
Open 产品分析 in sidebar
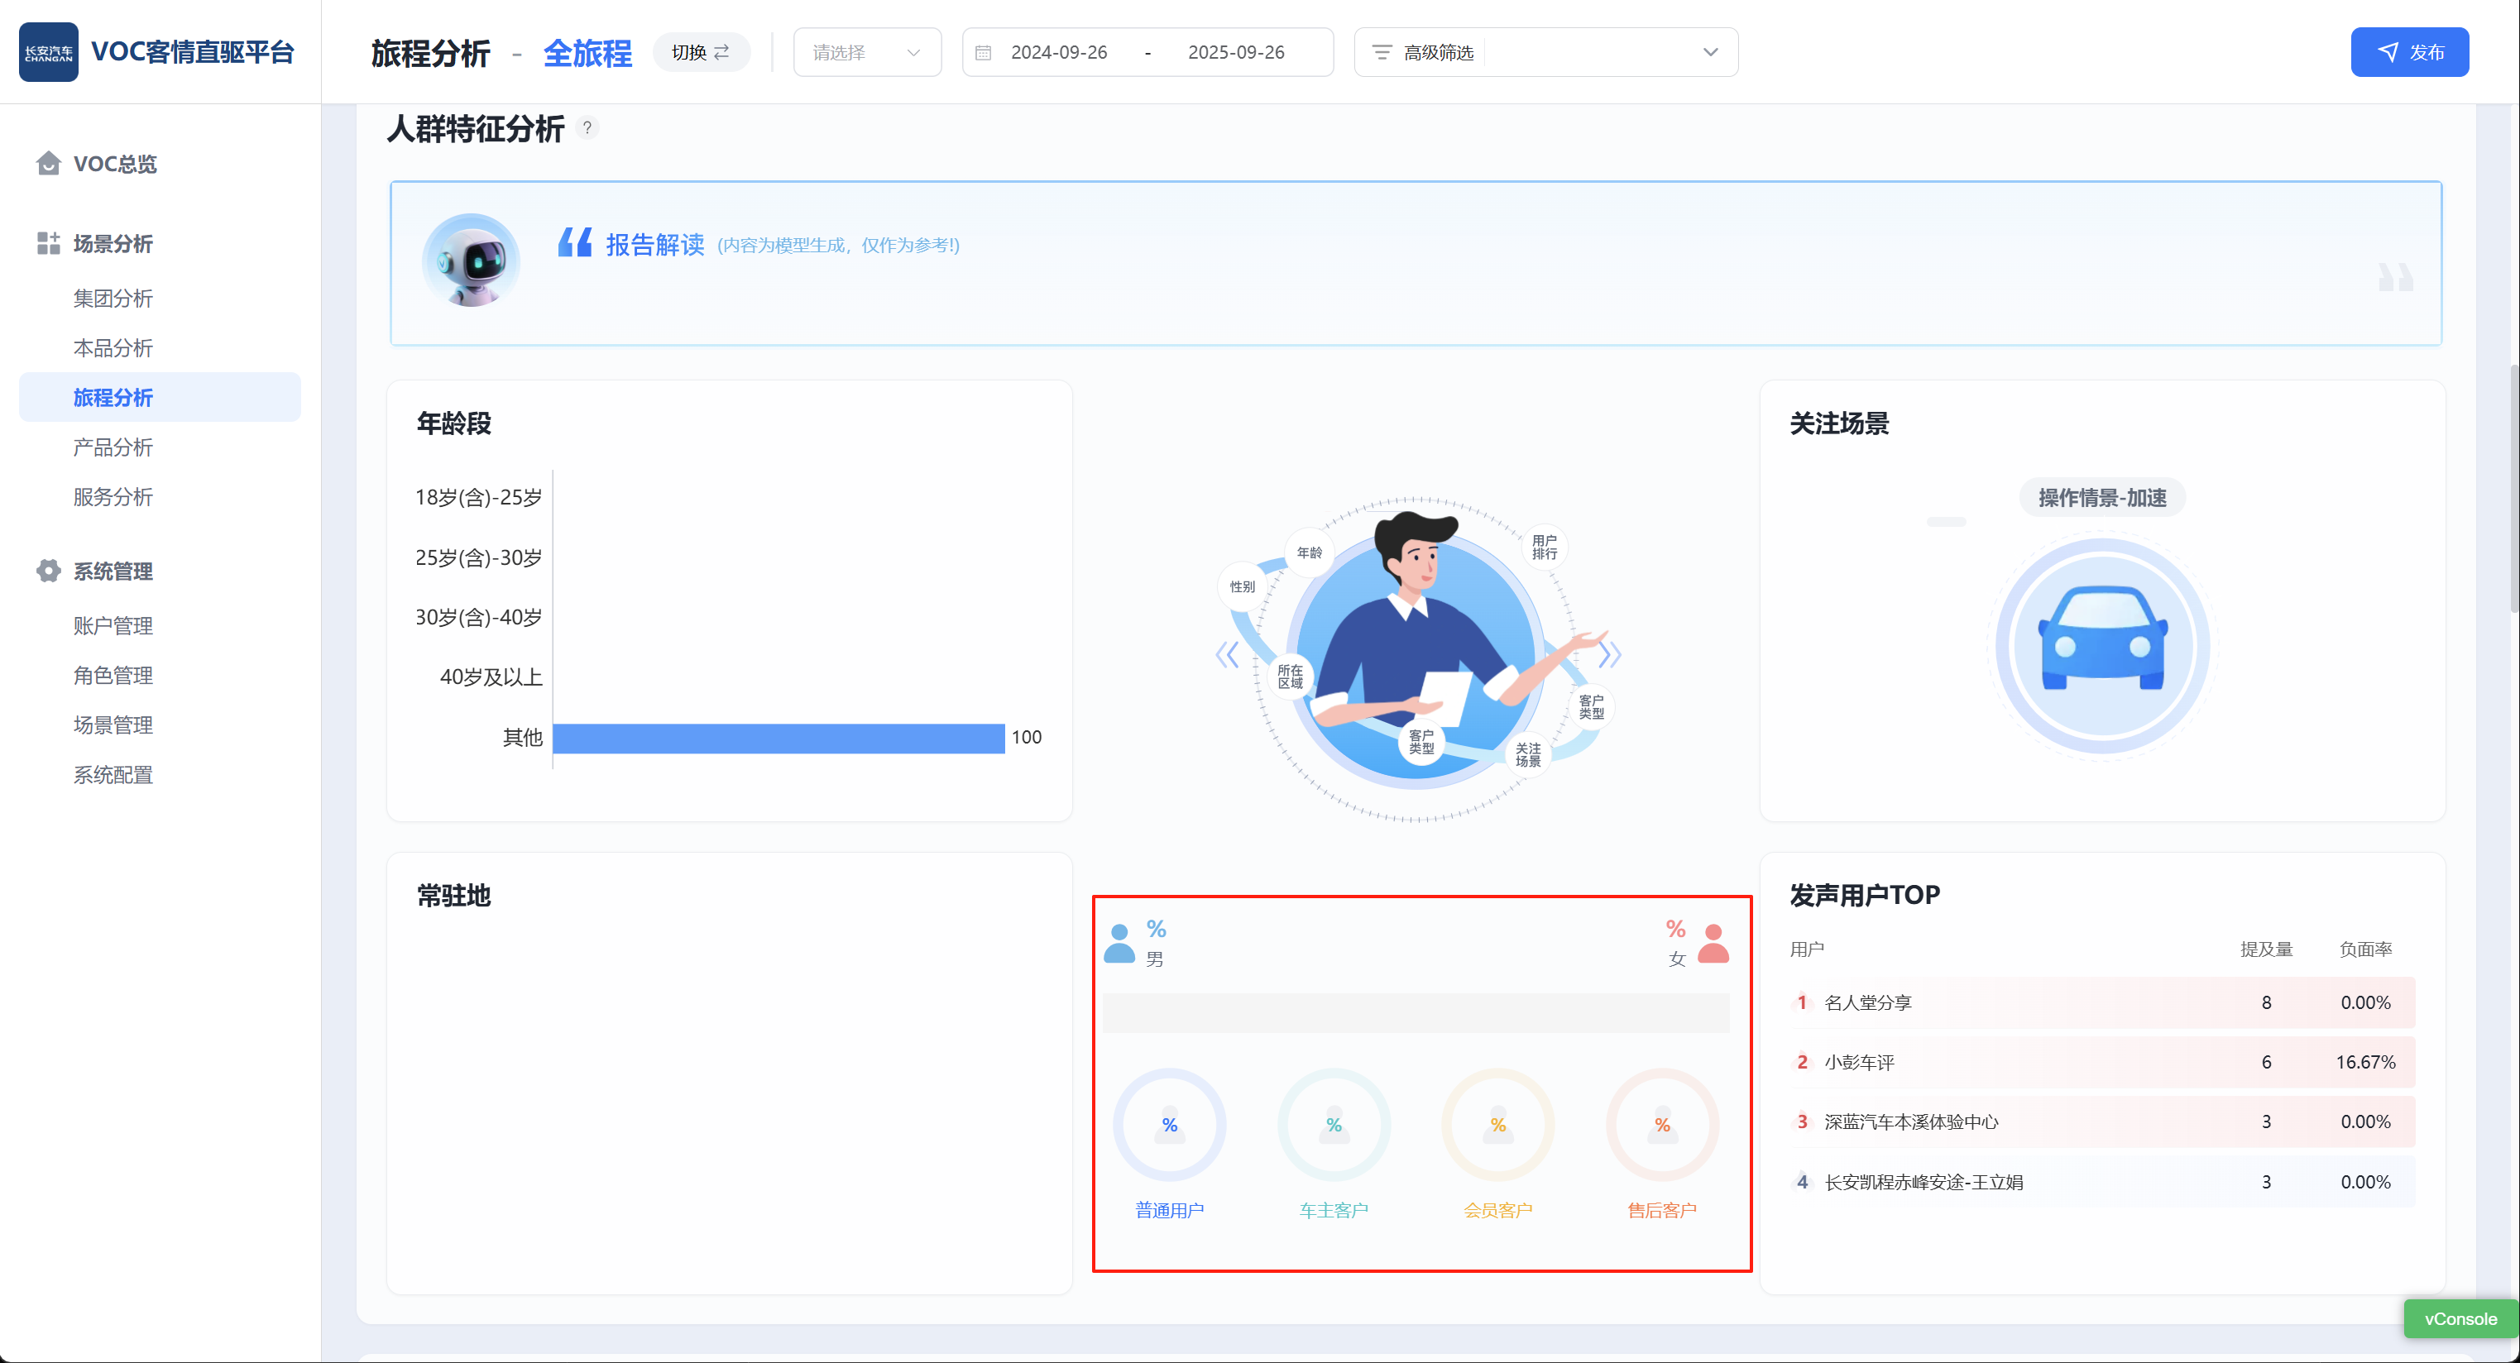(113, 447)
